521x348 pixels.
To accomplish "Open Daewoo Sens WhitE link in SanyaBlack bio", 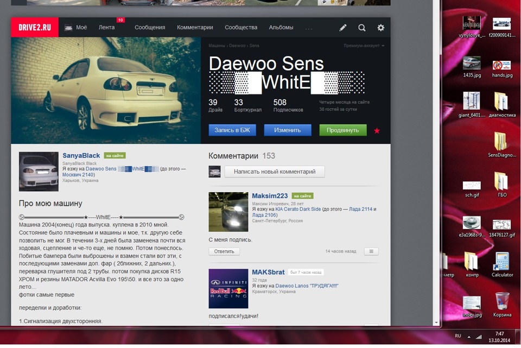I will point(122,169).
